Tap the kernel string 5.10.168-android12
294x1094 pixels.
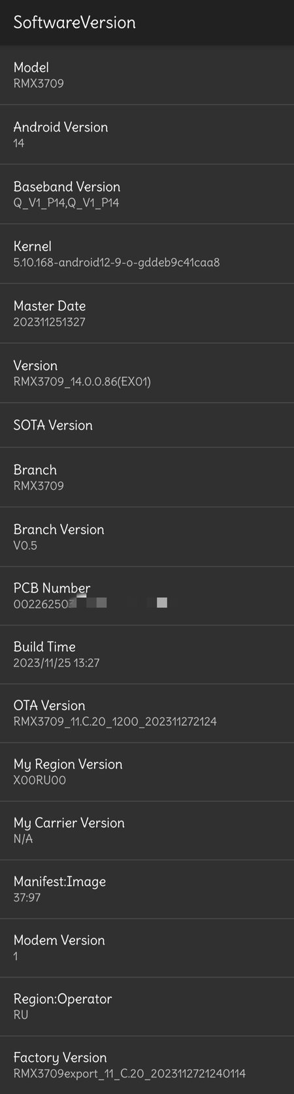tap(117, 263)
